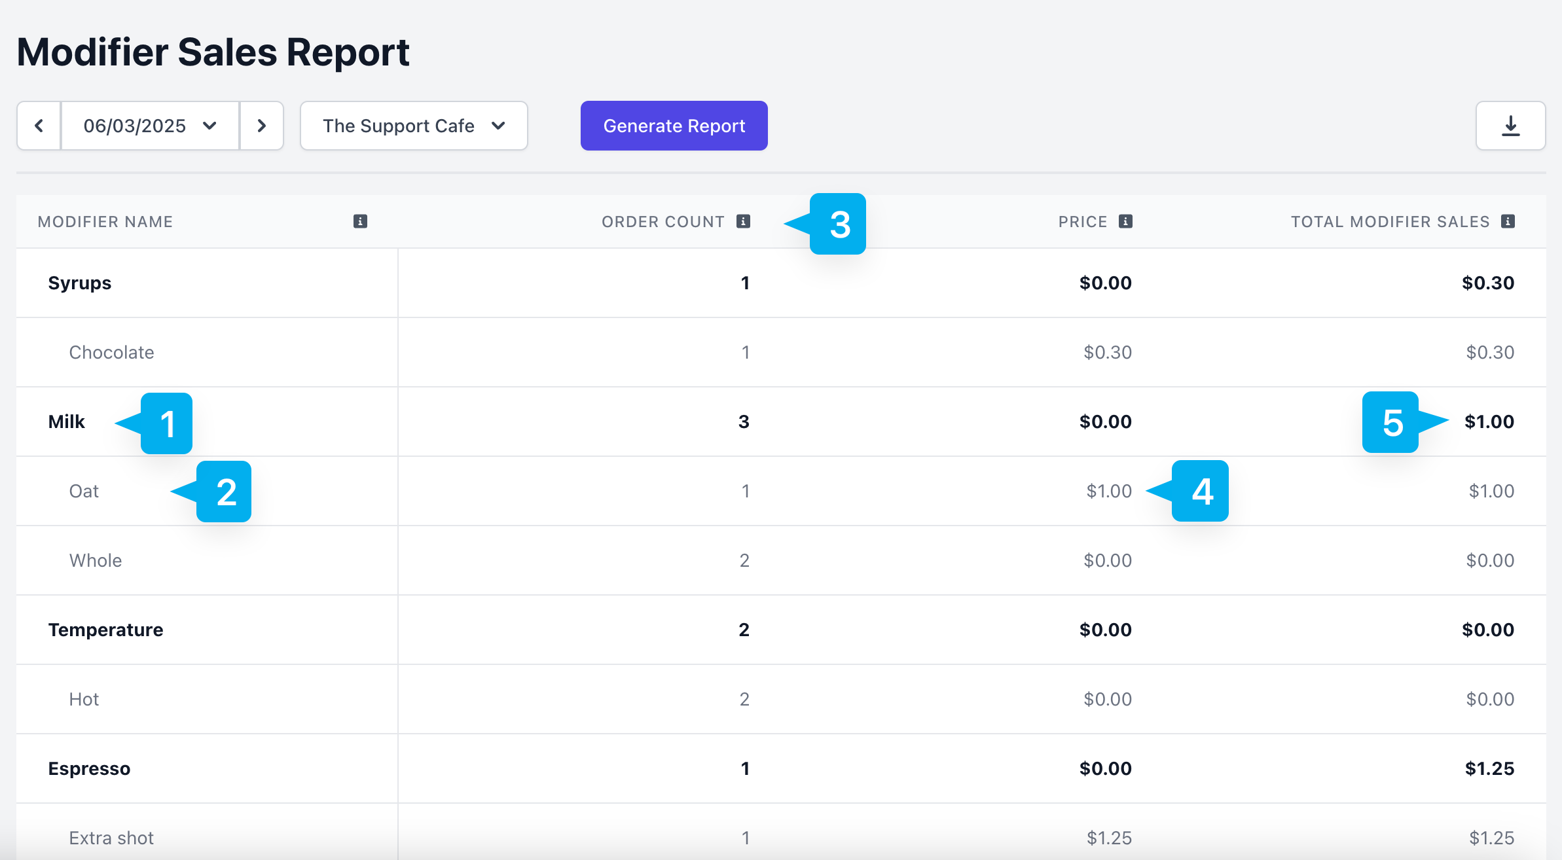Click the download report icon

1510,126
